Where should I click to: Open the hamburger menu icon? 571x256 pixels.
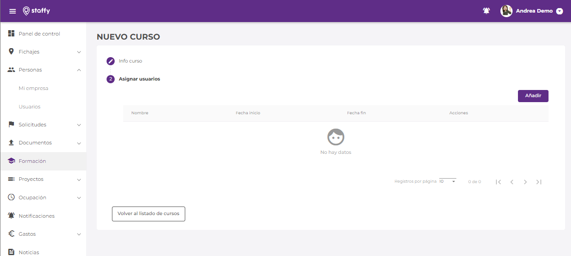pos(13,11)
